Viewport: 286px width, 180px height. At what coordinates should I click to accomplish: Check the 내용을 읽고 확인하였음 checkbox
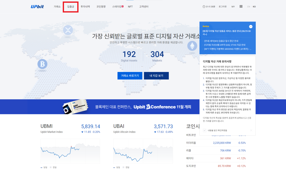click(x=204, y=130)
